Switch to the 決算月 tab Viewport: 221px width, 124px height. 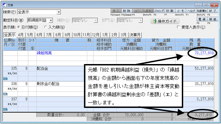pyautogui.click(x=135, y=35)
